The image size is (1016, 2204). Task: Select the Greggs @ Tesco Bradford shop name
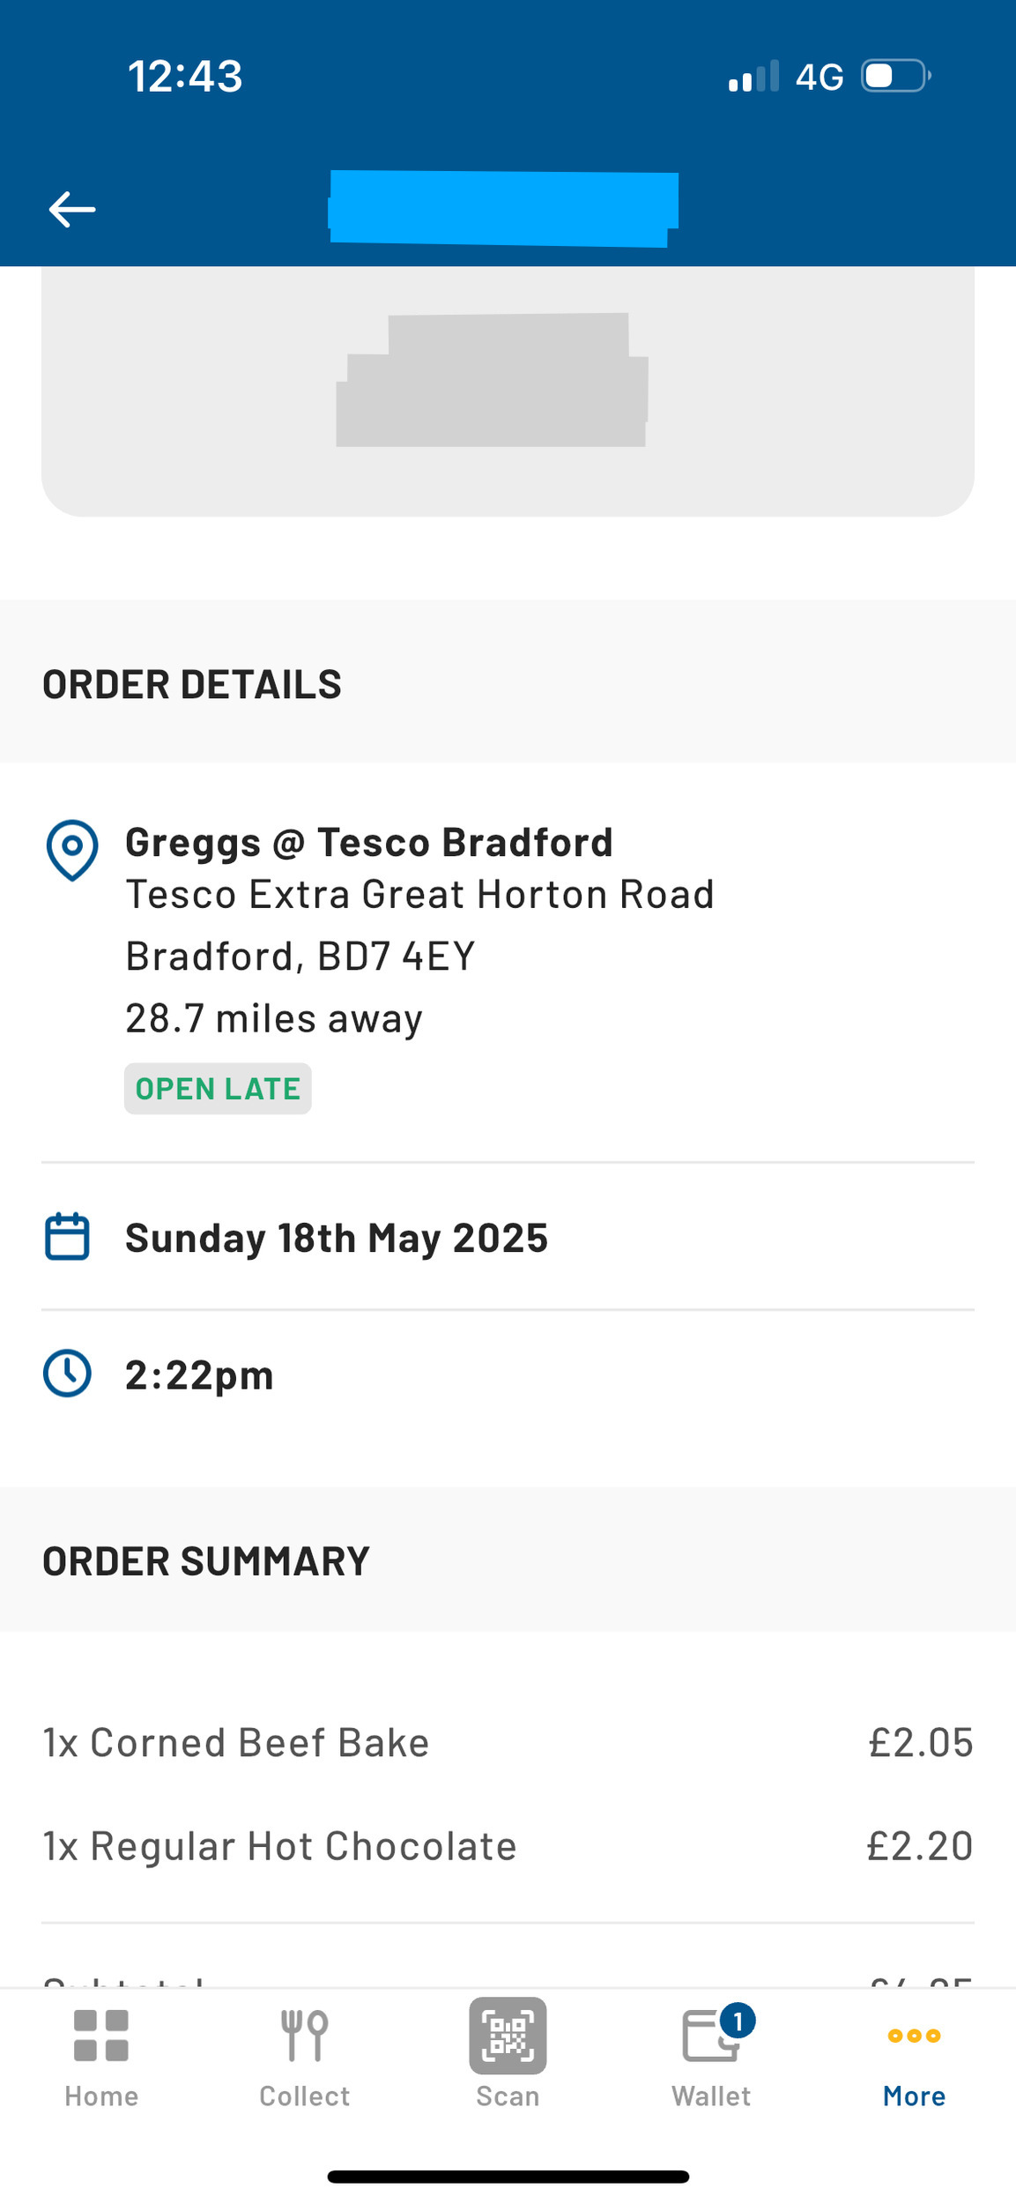(369, 842)
